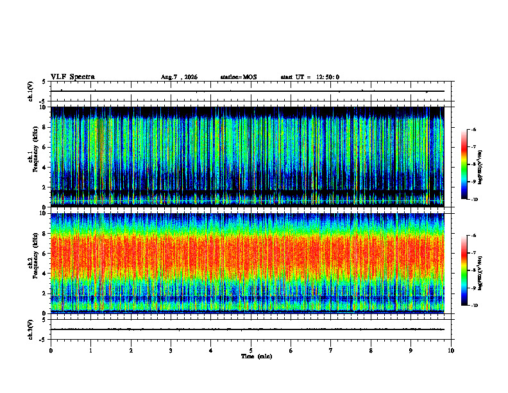Click the ch.1(V) waveform strip at top
Viewport: 508px width, 393px height.
tap(248, 91)
